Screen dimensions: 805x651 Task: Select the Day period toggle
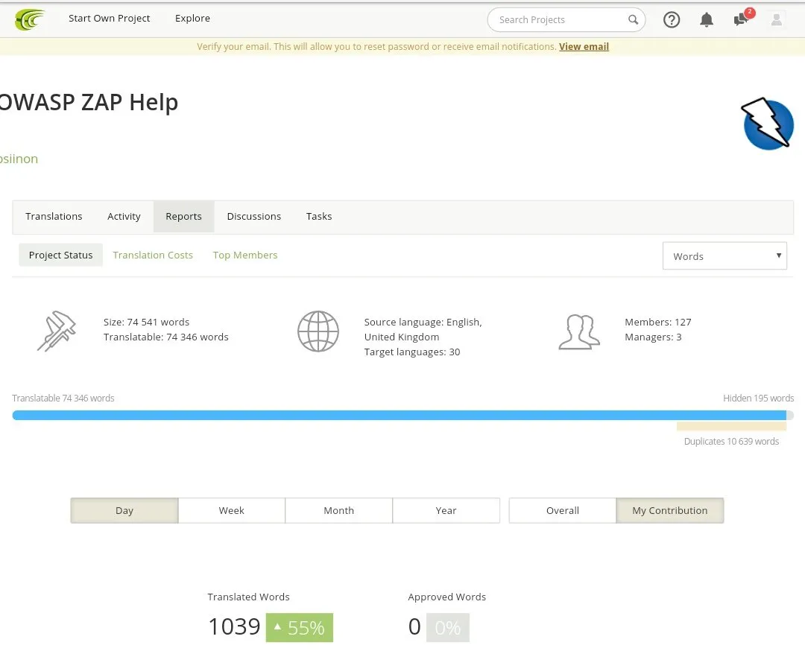[124, 510]
